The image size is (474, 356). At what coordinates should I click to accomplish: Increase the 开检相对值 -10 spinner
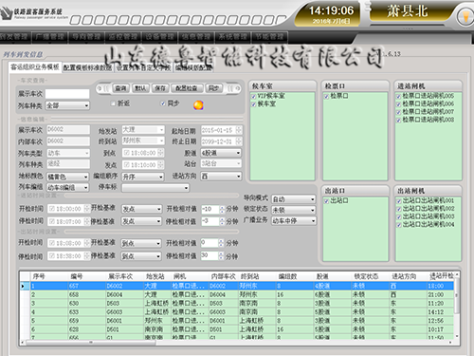[x=222, y=207]
